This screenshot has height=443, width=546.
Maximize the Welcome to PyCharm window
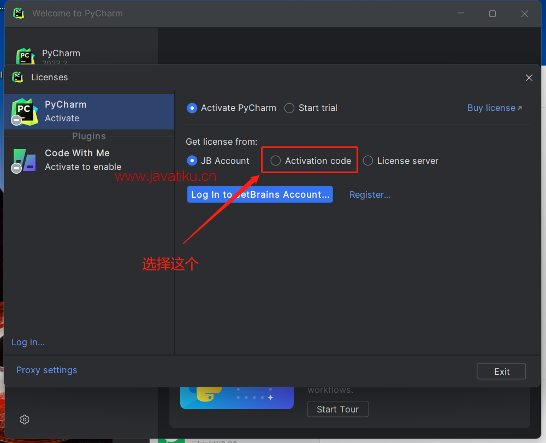[492, 14]
